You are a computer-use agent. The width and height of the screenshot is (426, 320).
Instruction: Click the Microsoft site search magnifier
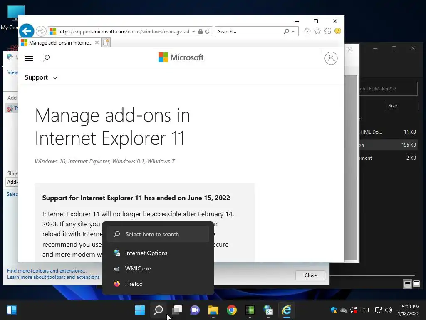click(x=46, y=58)
